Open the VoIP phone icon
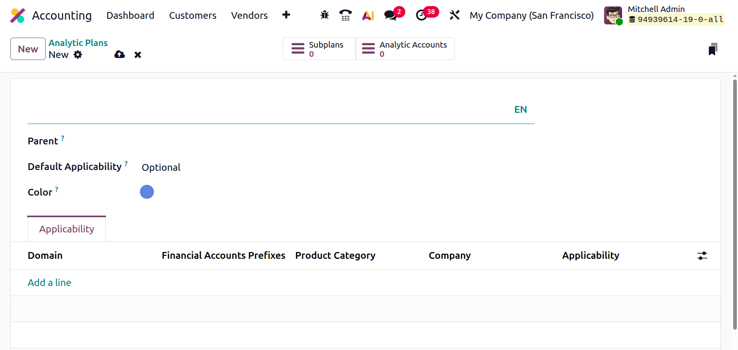This screenshot has width=738, height=350. [x=345, y=15]
